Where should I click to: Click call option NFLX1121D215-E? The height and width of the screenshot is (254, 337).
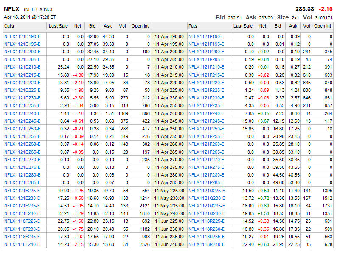coord(22,75)
